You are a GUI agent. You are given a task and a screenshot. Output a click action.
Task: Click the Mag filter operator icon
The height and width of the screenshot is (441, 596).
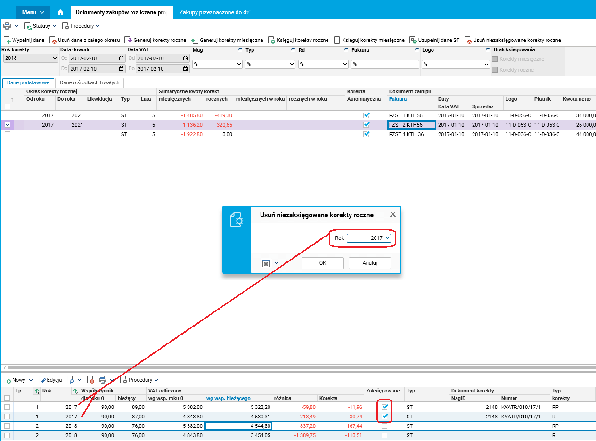click(240, 49)
